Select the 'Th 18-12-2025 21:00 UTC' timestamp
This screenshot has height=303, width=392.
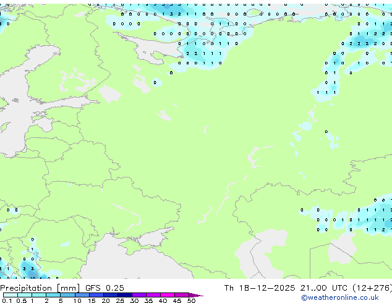[x=286, y=288]
